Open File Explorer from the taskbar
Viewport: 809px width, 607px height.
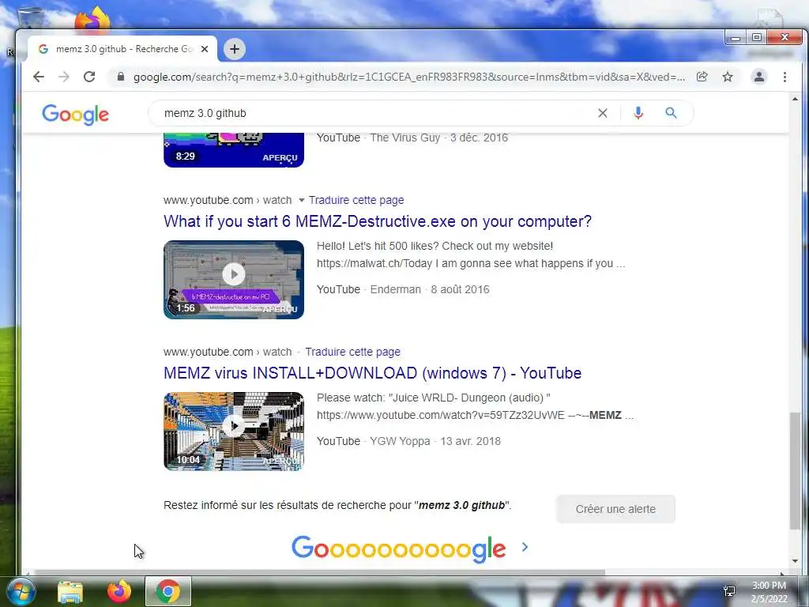pos(70,592)
